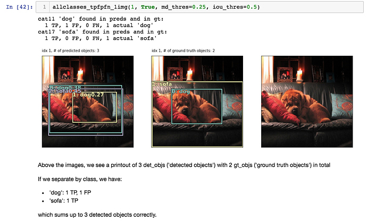This screenshot has width=367, height=221.
Task: Select the original unannotated dog image
Action: click(307, 101)
